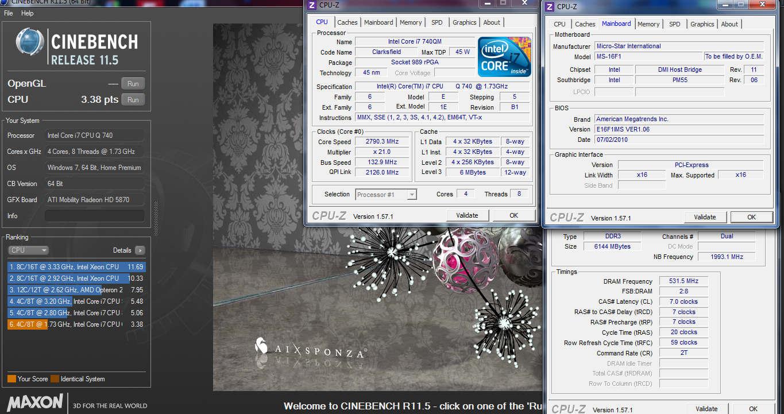Screen dimensions: 784x414
Task: Click Validate in the Memory CPU-Z window
Action: point(706,409)
